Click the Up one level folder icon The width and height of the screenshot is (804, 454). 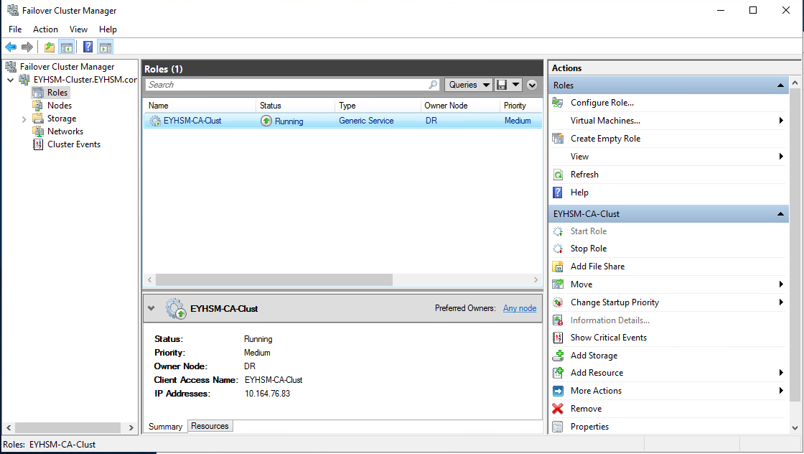coord(50,47)
